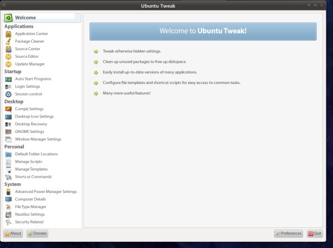Select Window Manager Settings label
The height and width of the screenshot is (248, 333).
pyautogui.click(x=38, y=139)
